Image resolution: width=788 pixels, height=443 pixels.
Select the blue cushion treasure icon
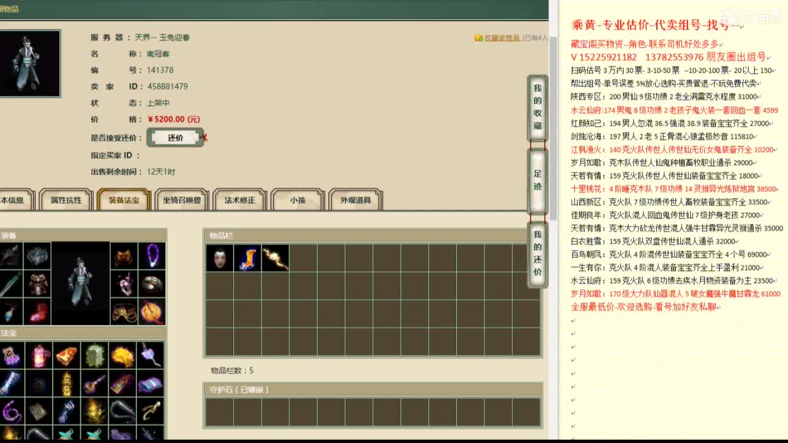(151, 383)
